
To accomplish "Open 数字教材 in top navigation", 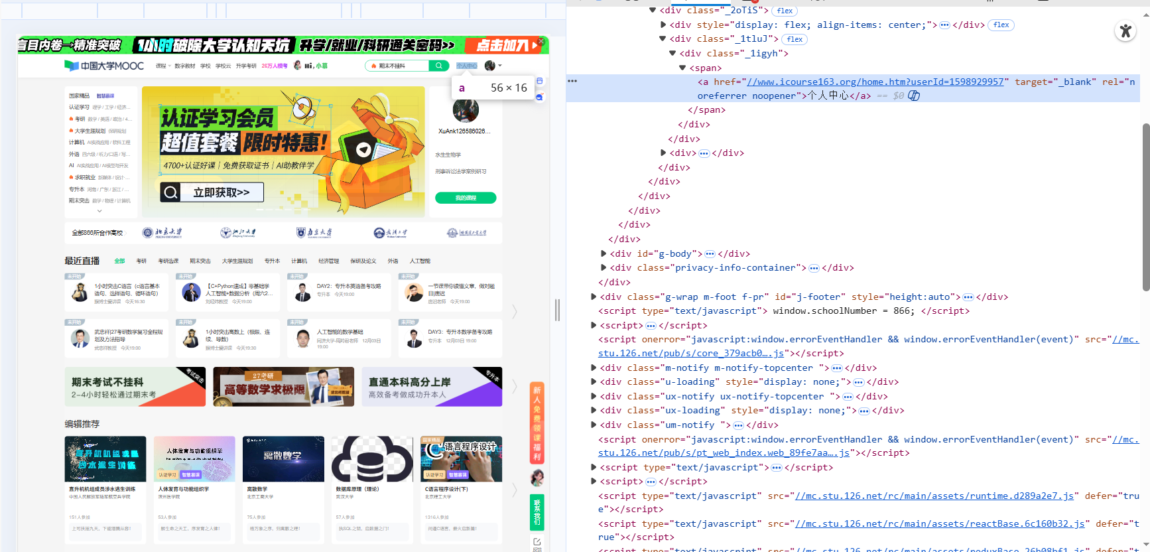I will 185,66.
